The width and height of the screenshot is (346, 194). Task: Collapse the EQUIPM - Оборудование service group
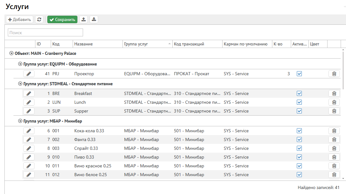coord(20,64)
